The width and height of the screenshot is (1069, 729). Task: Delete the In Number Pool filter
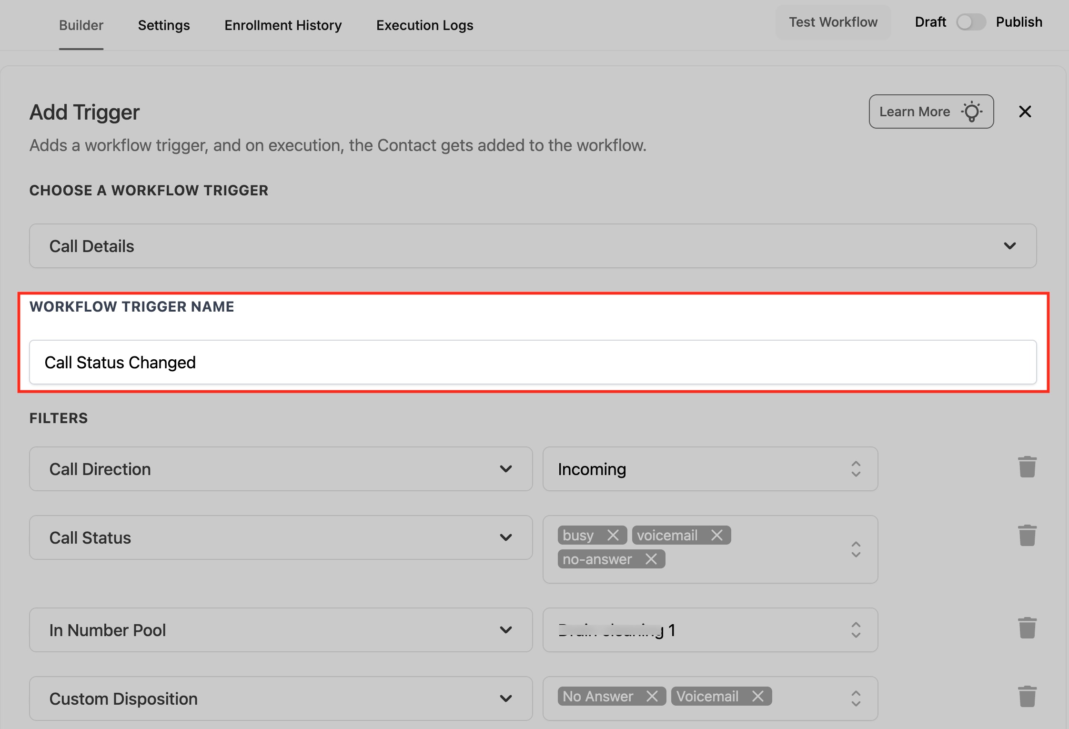[x=1027, y=628]
